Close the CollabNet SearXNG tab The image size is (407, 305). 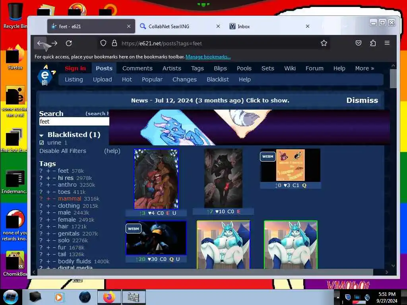[x=218, y=26]
